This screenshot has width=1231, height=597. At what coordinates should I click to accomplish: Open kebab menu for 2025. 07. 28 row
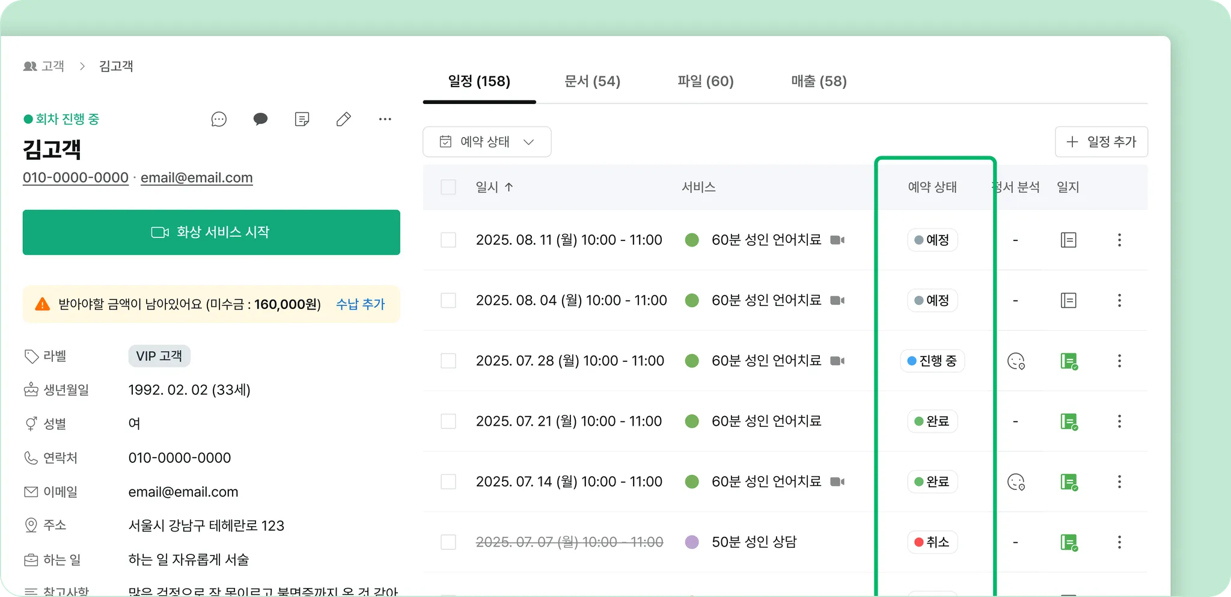click(1119, 361)
